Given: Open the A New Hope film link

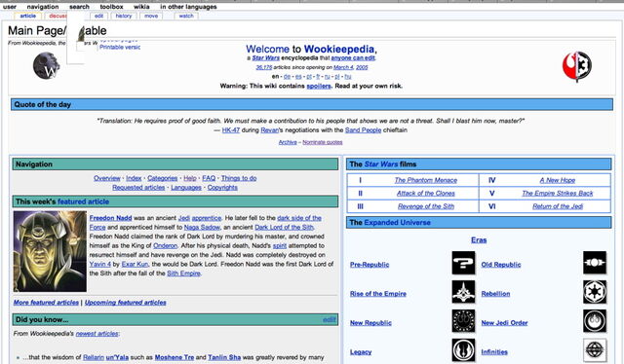Looking at the screenshot, I should click(558, 180).
